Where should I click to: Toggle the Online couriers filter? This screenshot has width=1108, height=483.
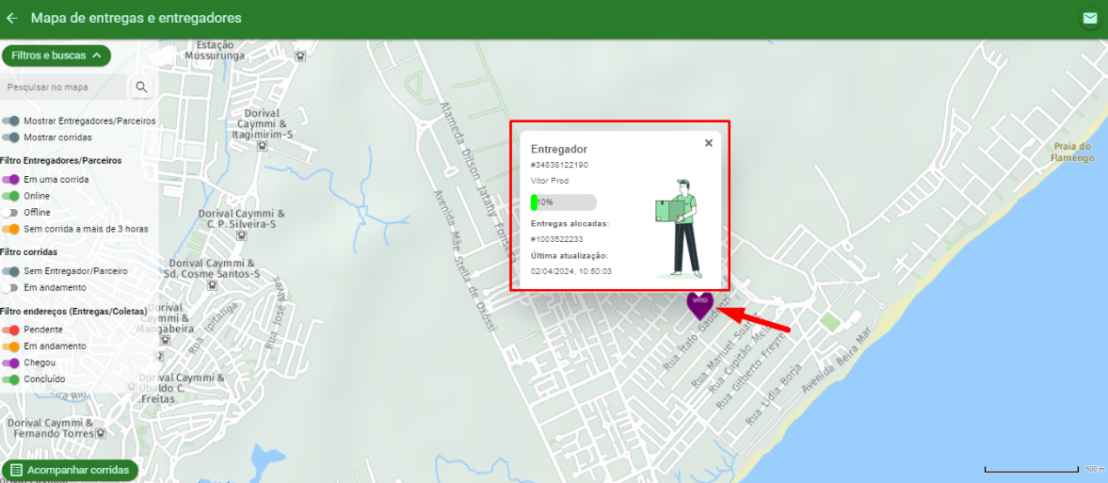pyautogui.click(x=10, y=196)
